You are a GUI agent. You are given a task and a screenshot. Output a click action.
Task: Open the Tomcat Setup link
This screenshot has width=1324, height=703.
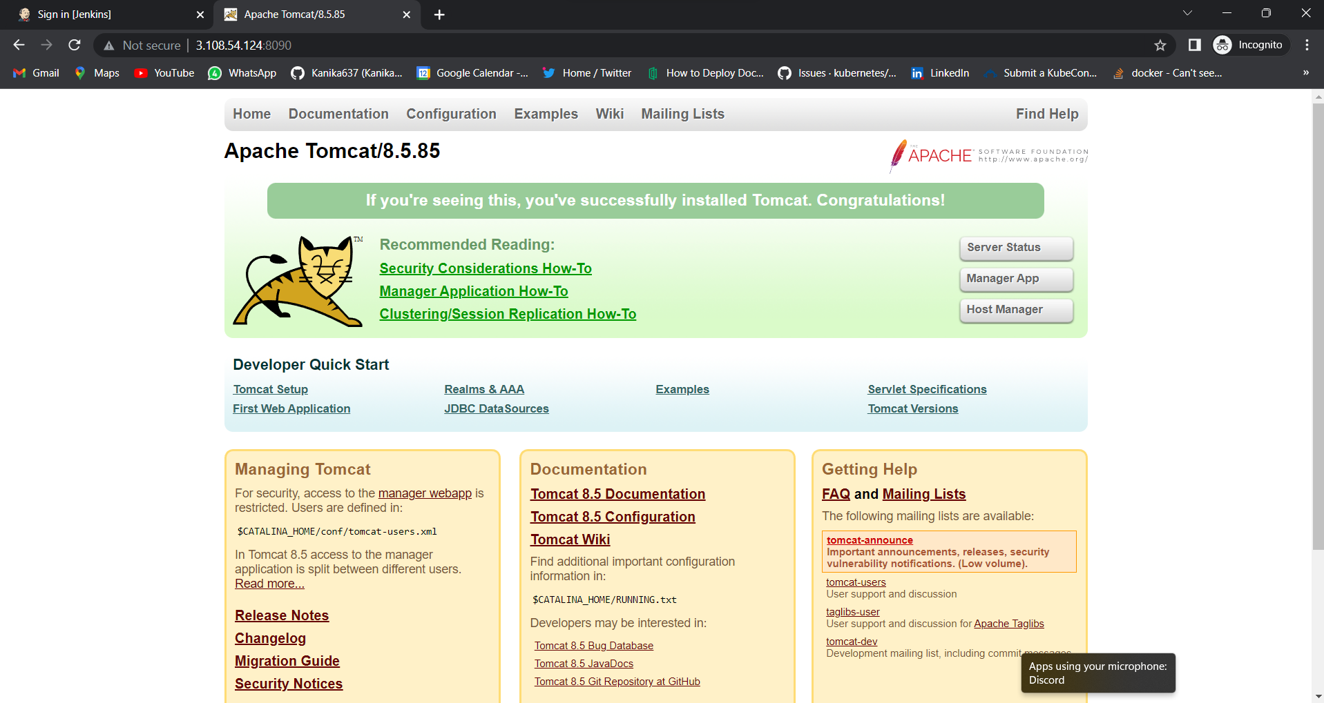coord(270,389)
